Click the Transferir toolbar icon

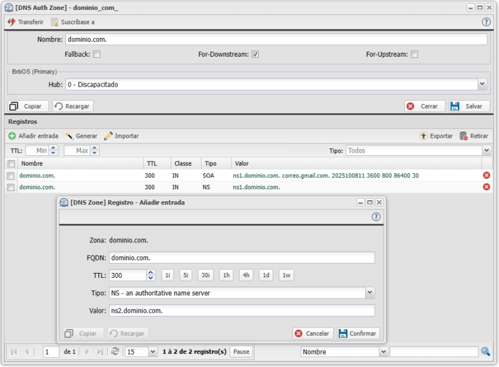11,22
